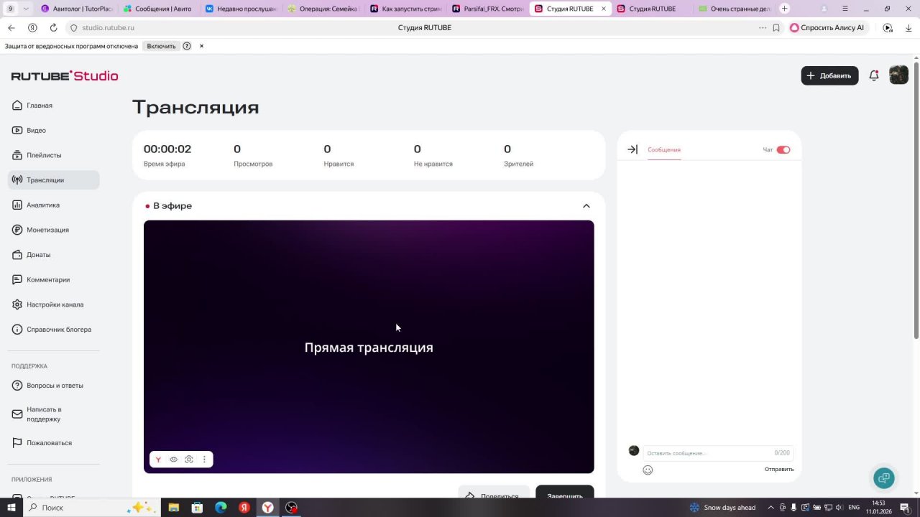Bookmark this page
920x517 pixels.
pyautogui.click(x=776, y=28)
